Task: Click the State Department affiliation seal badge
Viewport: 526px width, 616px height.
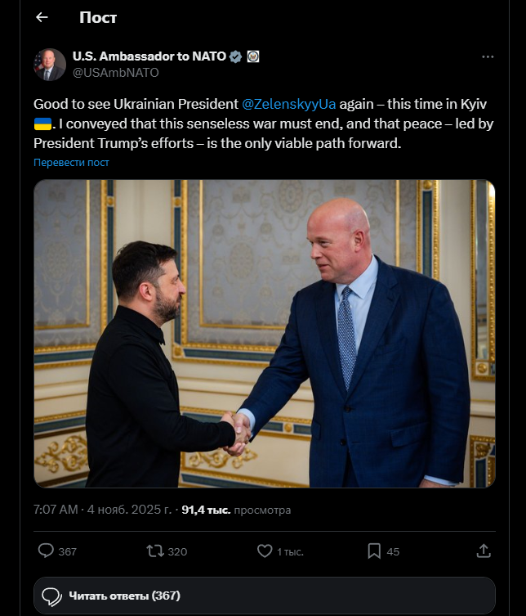Action: (x=252, y=56)
